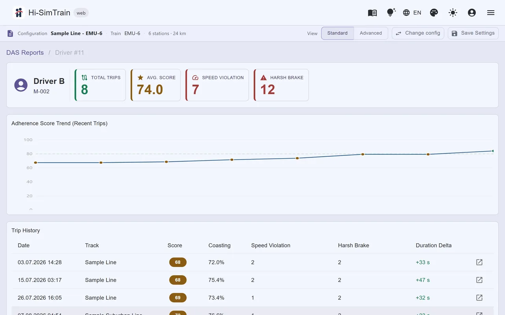Click the Avg. Score star icon
Screen dimensions: 505x315
[140, 78]
